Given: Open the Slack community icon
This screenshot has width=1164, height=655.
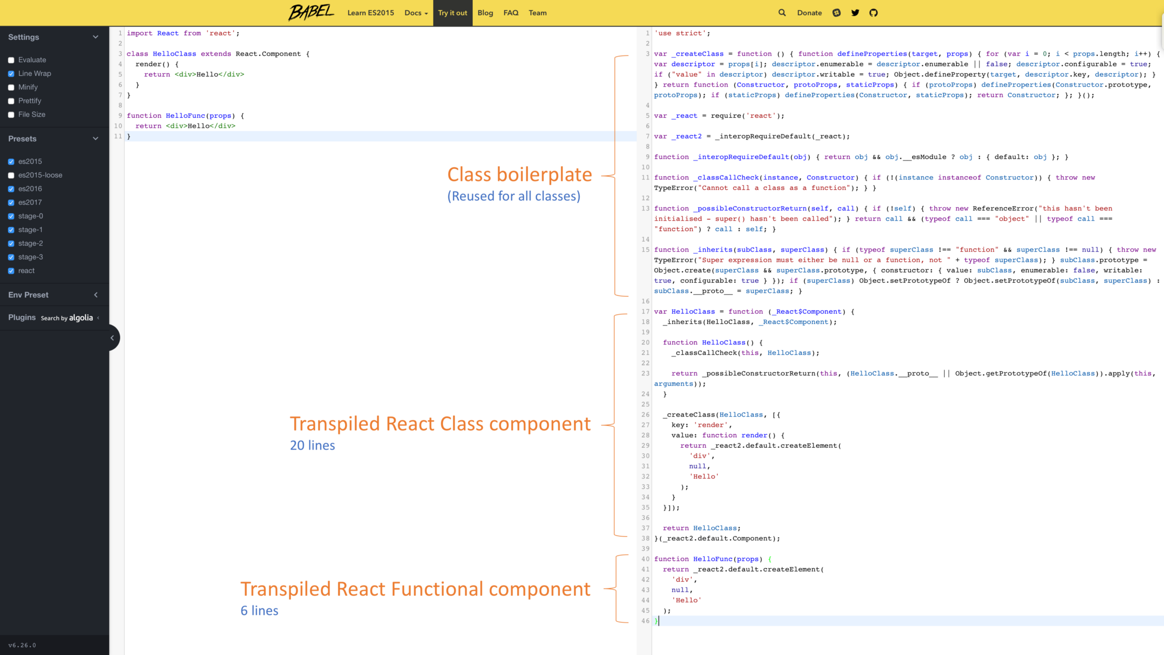Looking at the screenshot, I should click(x=837, y=13).
